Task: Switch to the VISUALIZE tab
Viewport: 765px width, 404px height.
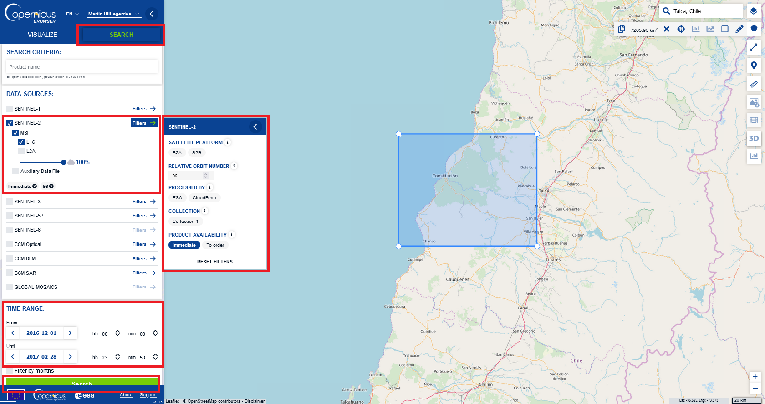Action: tap(42, 35)
